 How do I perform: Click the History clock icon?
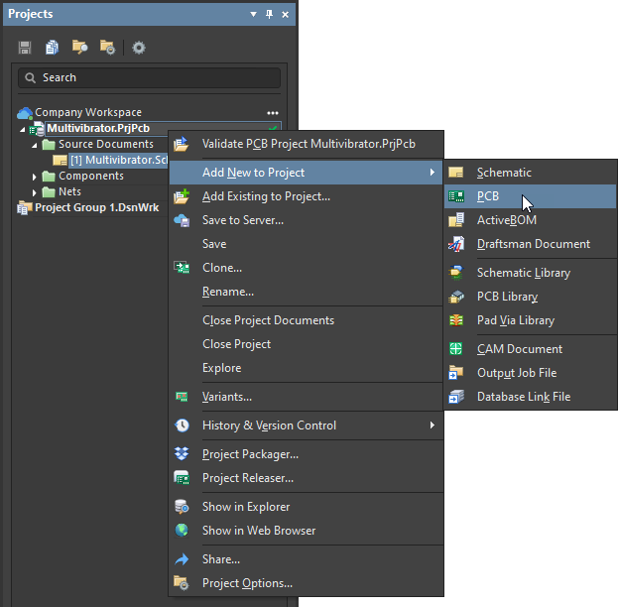[x=182, y=425]
